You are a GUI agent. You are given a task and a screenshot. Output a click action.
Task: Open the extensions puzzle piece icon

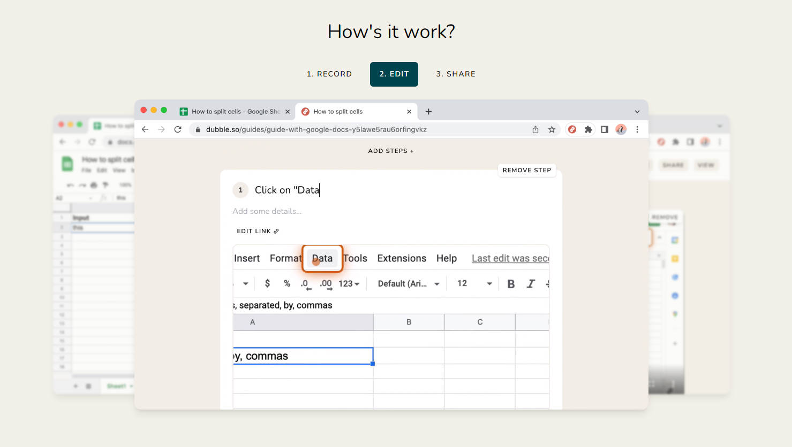pyautogui.click(x=588, y=129)
